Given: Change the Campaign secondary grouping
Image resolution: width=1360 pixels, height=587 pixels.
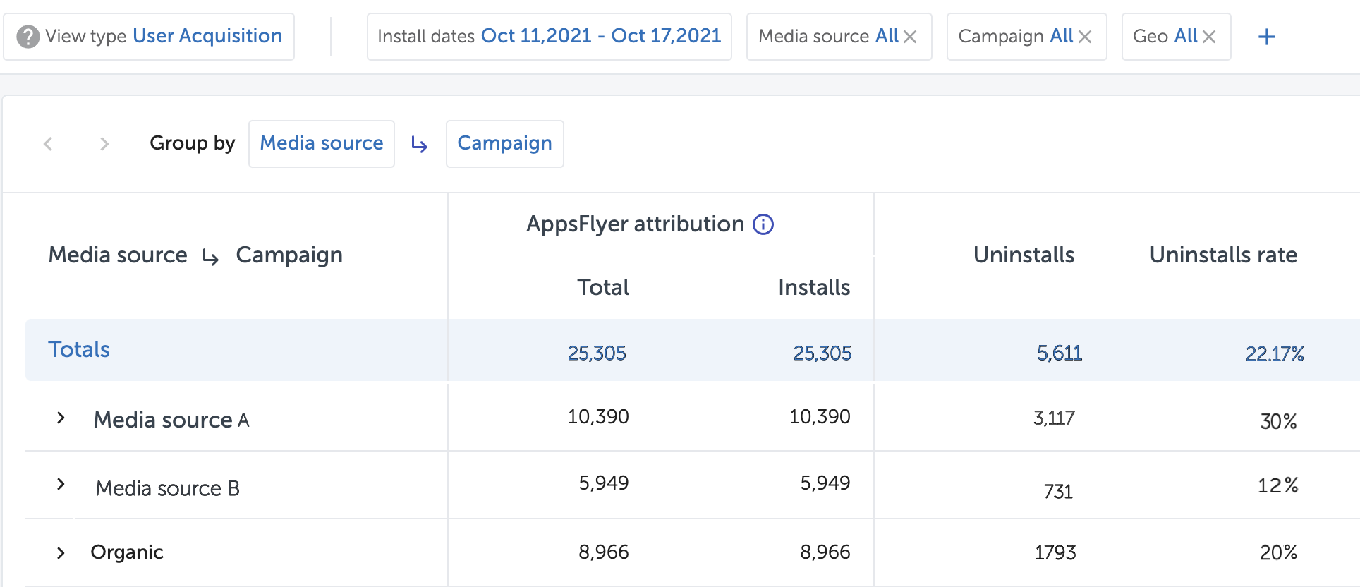Looking at the screenshot, I should [x=504, y=143].
